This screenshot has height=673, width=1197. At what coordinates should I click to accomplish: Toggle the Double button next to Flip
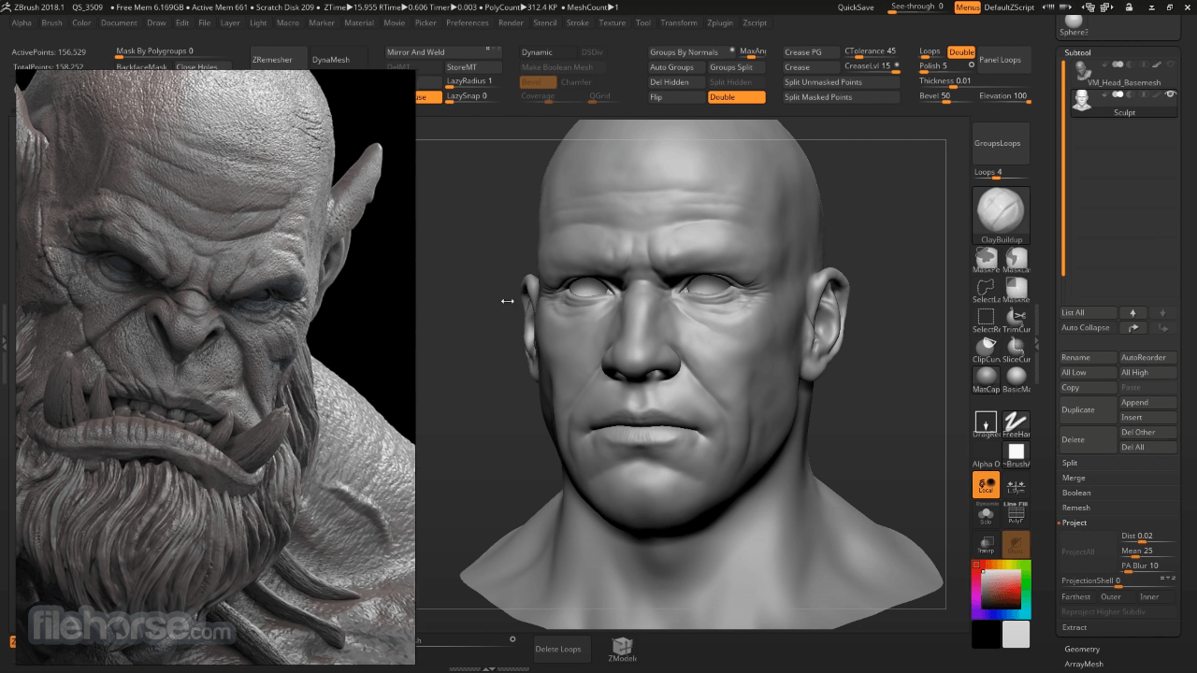[736, 97]
